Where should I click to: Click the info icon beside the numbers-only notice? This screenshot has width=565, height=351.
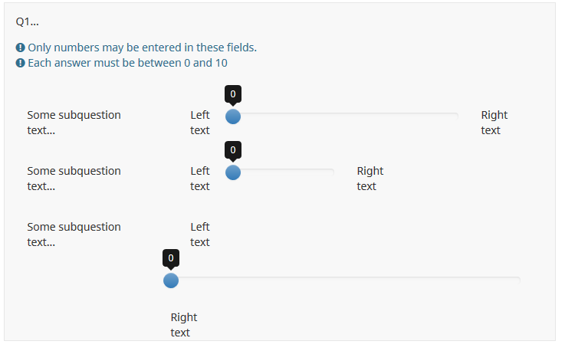pyautogui.click(x=21, y=48)
